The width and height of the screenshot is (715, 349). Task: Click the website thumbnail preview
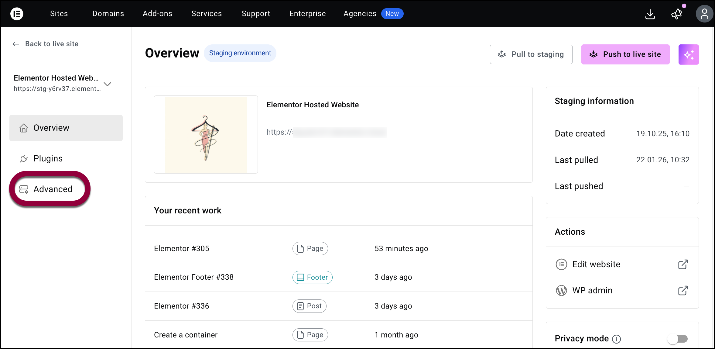click(x=206, y=135)
